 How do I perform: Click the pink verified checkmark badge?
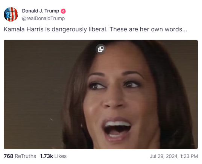[x=63, y=11]
